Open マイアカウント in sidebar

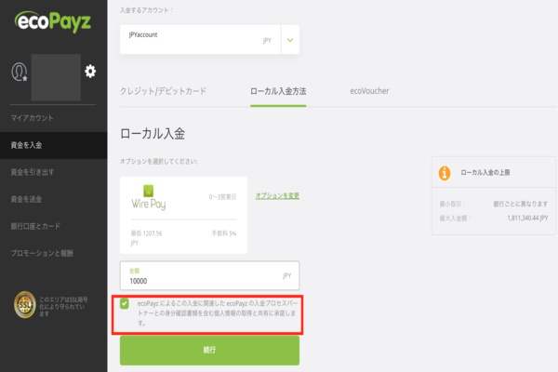(32, 118)
